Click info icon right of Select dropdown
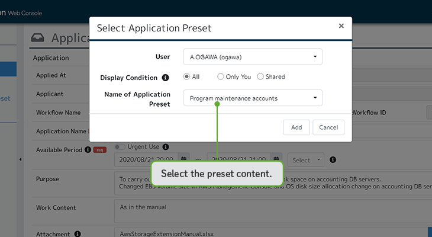This screenshot has width=432, height=237. 333,160
